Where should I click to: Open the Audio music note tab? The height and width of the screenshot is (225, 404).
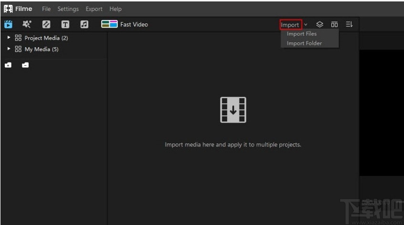[84, 24]
